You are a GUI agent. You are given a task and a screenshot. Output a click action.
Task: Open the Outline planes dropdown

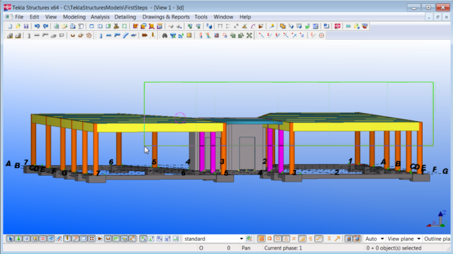[x=436, y=239]
